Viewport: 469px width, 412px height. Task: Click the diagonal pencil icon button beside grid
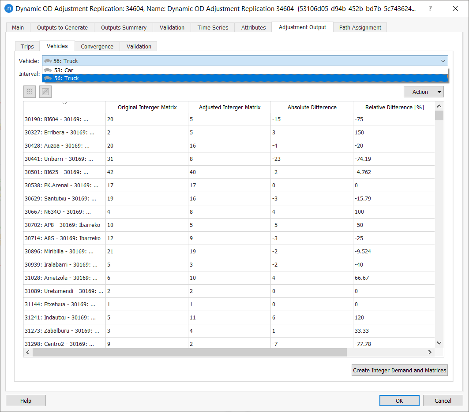[x=45, y=92]
